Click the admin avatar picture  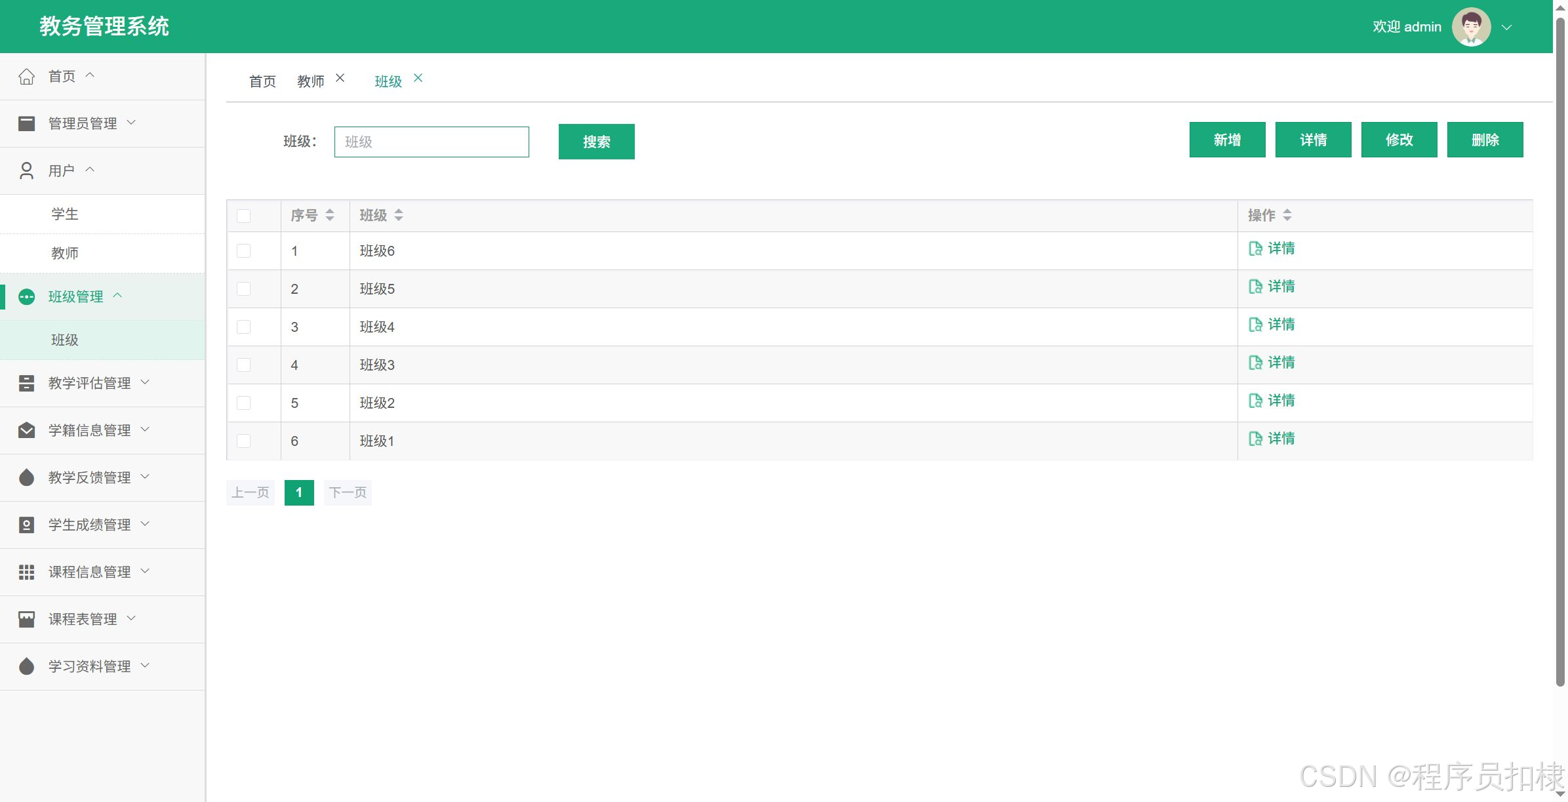tap(1471, 27)
